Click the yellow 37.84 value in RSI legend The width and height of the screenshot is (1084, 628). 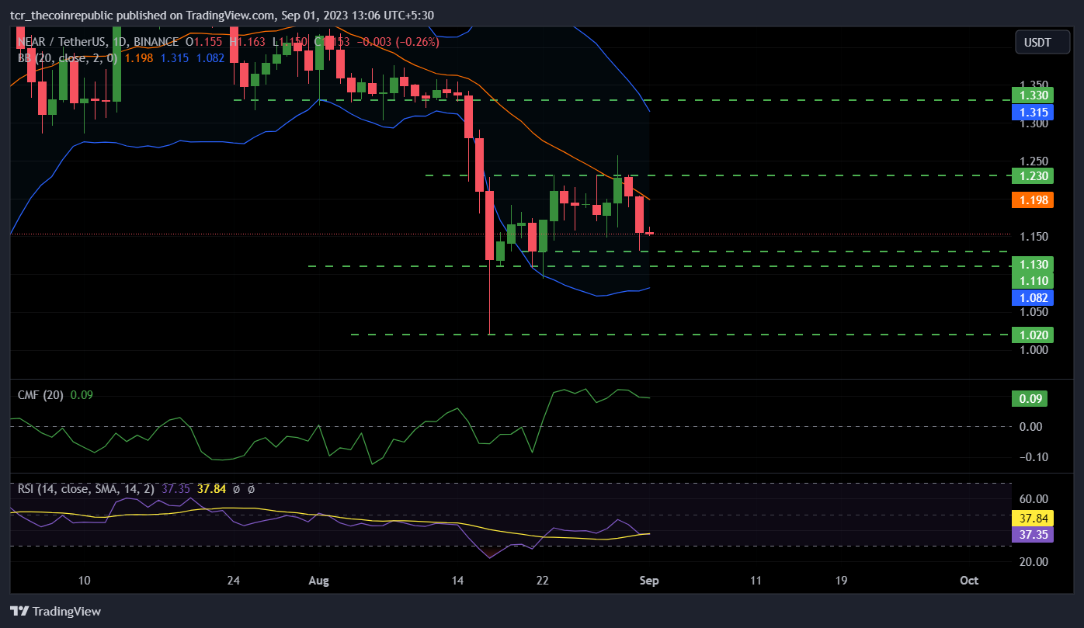[211, 489]
